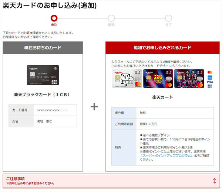
Task: Expand the ご注意事項 section arrow
Action: click(x=215, y=181)
